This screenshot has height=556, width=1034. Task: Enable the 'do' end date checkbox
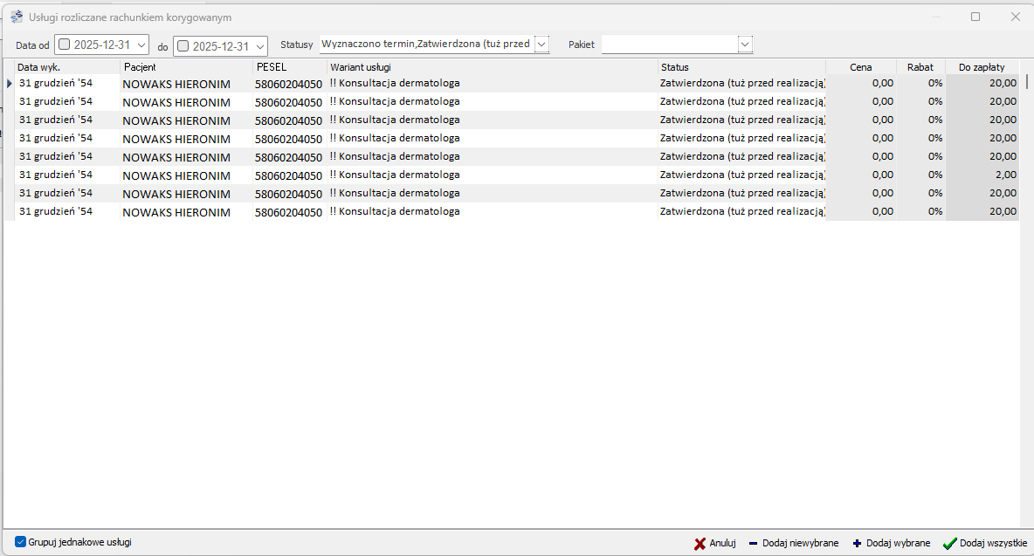click(183, 45)
